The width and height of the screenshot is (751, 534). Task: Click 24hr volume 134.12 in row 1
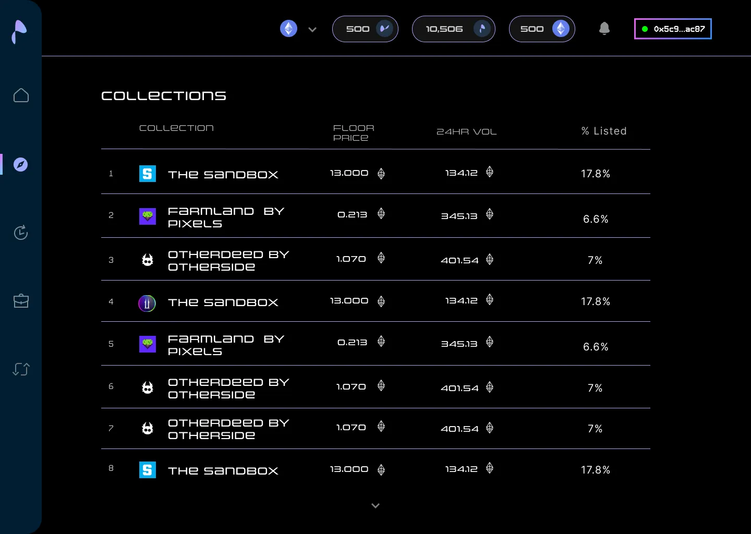point(462,173)
